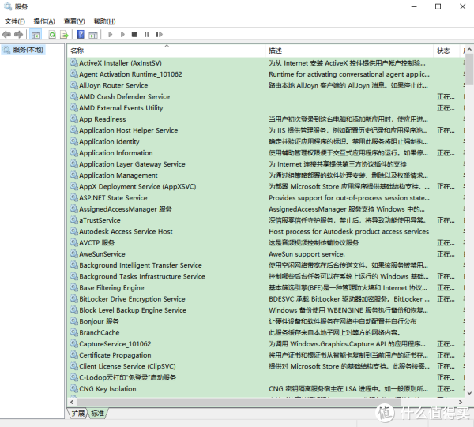474x427 pixels.
Task: Toggle the show/hide console tree icon
Action: click(x=36, y=35)
